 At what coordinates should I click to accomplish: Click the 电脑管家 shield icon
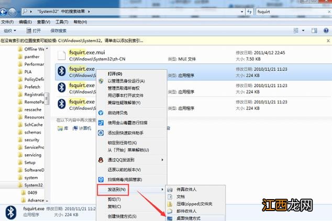[x=101, y=180]
